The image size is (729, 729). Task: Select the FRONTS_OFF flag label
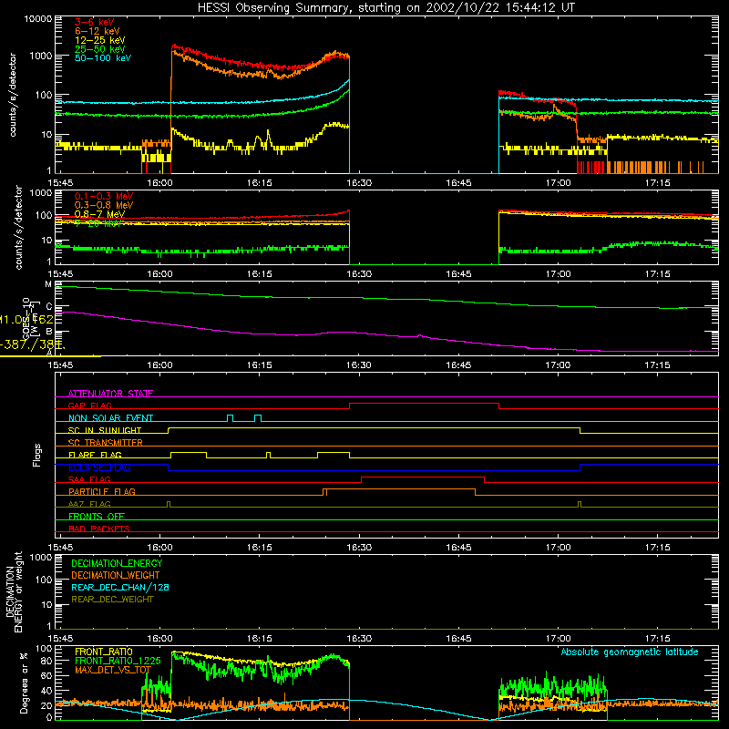click(x=97, y=517)
